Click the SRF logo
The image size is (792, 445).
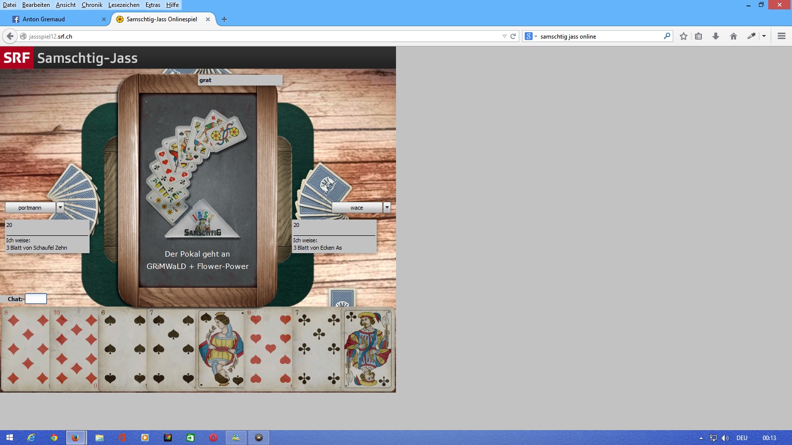point(17,58)
